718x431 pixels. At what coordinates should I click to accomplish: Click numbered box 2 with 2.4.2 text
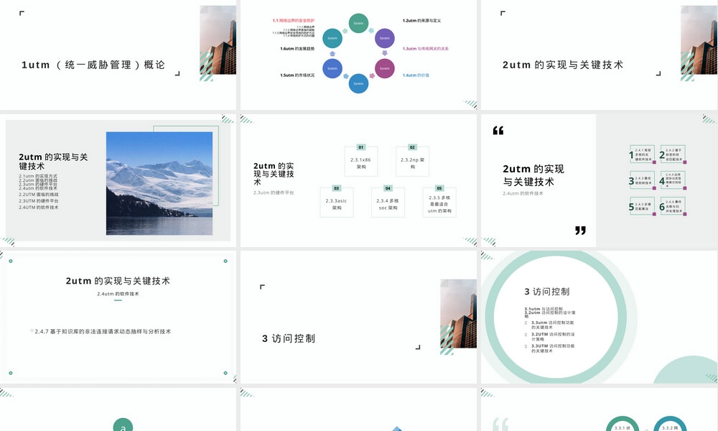(673, 154)
